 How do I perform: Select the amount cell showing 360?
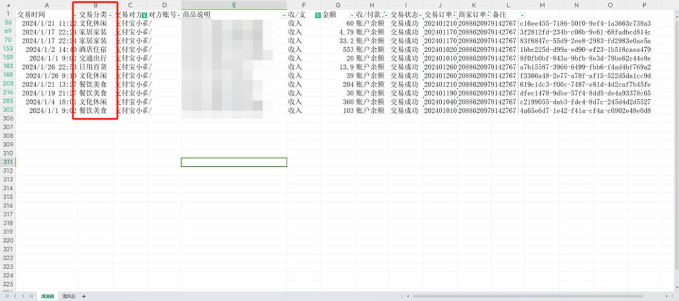[x=338, y=102]
